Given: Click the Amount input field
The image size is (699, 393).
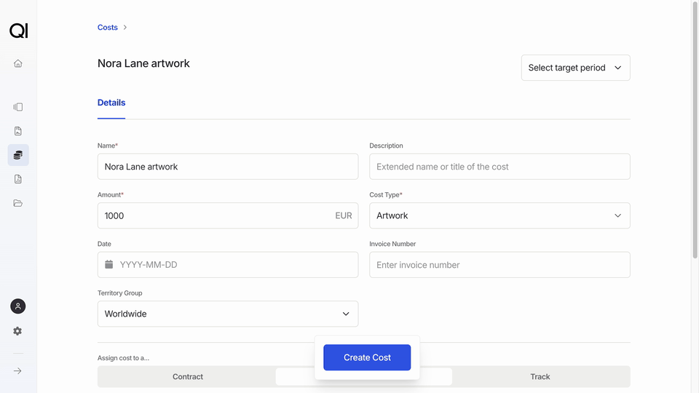Looking at the screenshot, I should click(x=228, y=215).
